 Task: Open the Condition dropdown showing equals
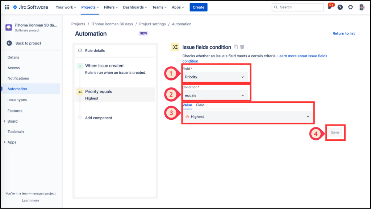pos(215,95)
